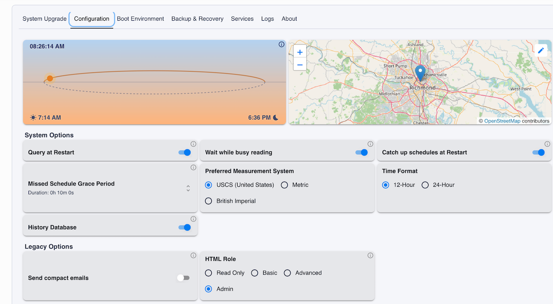The height and width of the screenshot is (304, 553).
Task: Zoom in on the map
Action: 300,52
